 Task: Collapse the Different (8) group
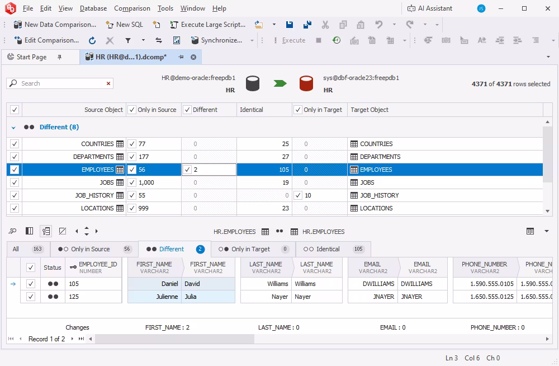coord(13,128)
